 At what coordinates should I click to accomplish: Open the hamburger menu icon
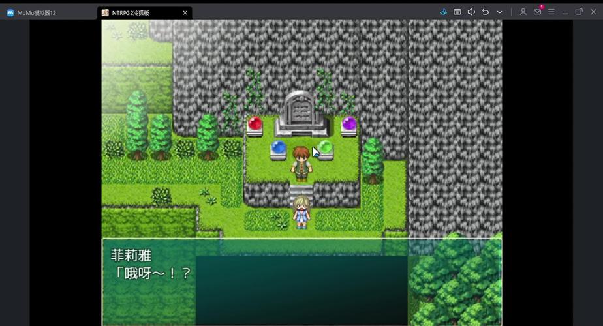[551, 12]
